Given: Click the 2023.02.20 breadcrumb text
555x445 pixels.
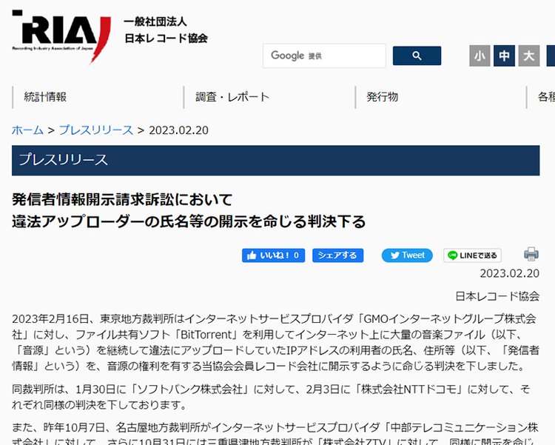Looking at the screenshot, I should [x=178, y=130].
